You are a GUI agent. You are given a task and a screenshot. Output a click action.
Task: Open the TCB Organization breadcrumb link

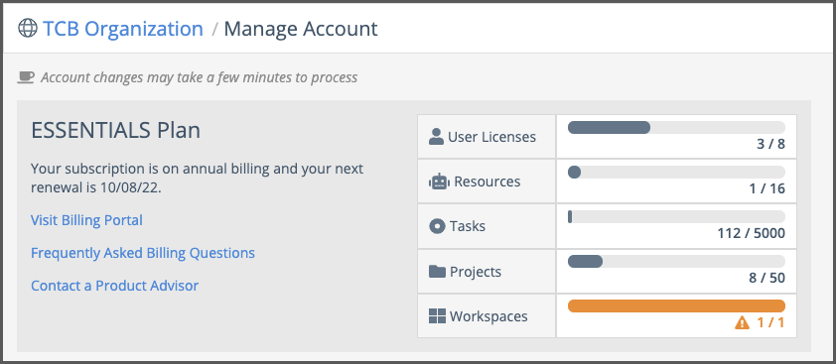pos(123,28)
